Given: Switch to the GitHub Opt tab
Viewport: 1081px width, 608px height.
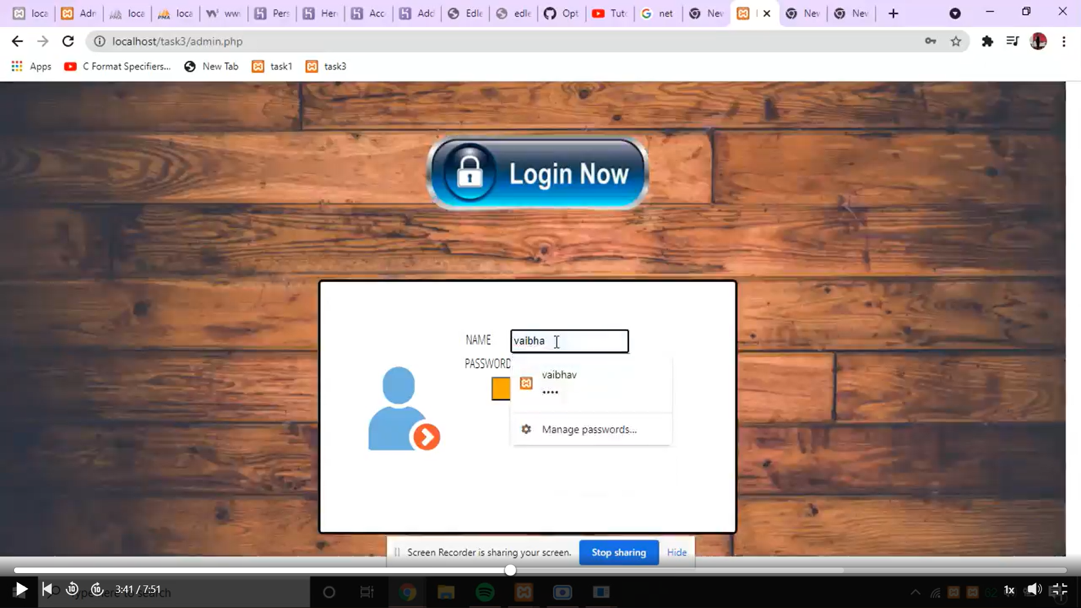Looking at the screenshot, I should 561,14.
